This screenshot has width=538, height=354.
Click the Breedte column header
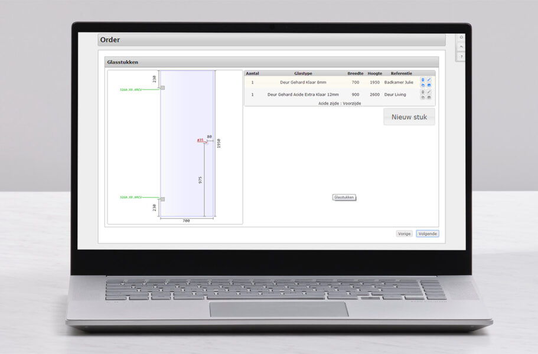[355, 73]
